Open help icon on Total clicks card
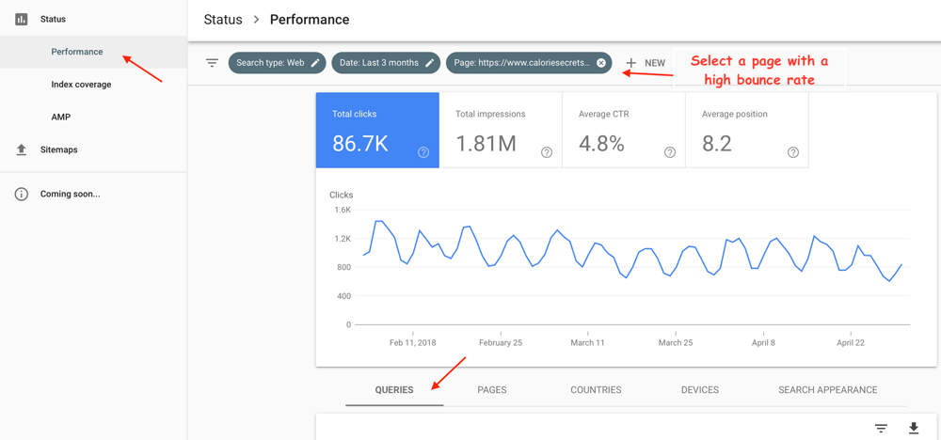This screenshot has height=440, width=941. click(x=423, y=152)
